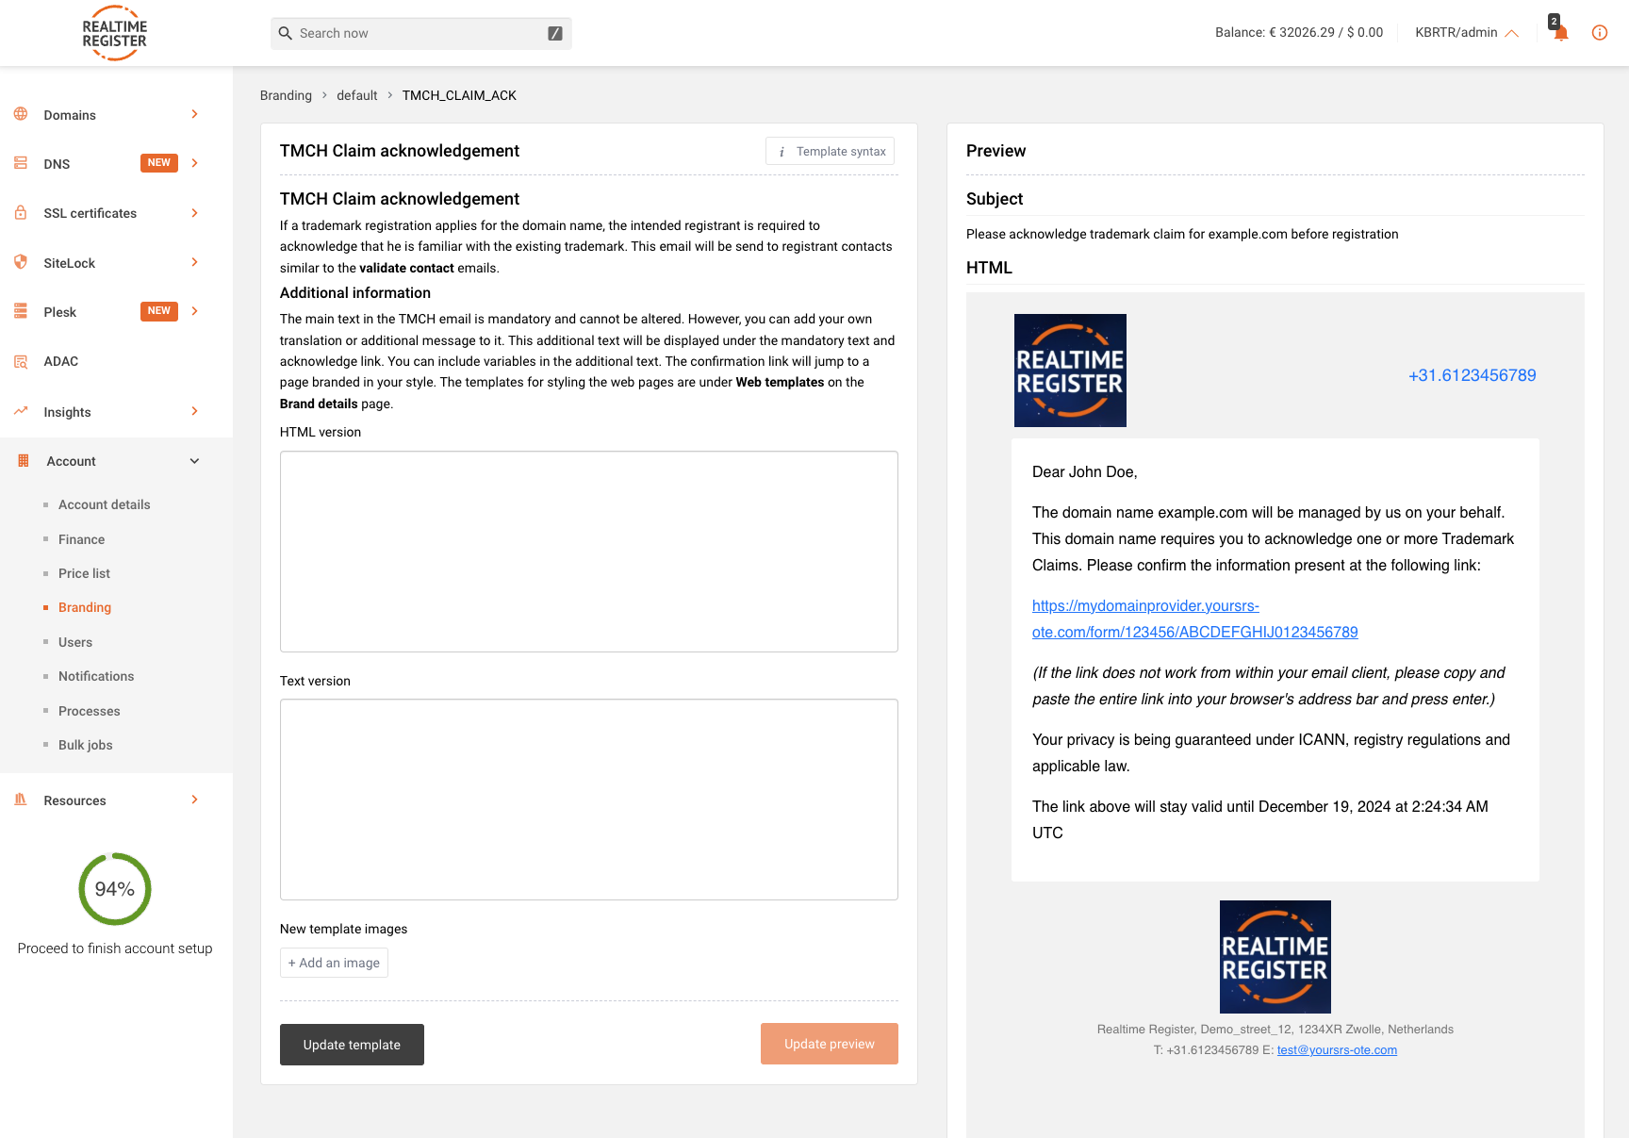Click Update preview button
The image size is (1629, 1138).
click(830, 1044)
